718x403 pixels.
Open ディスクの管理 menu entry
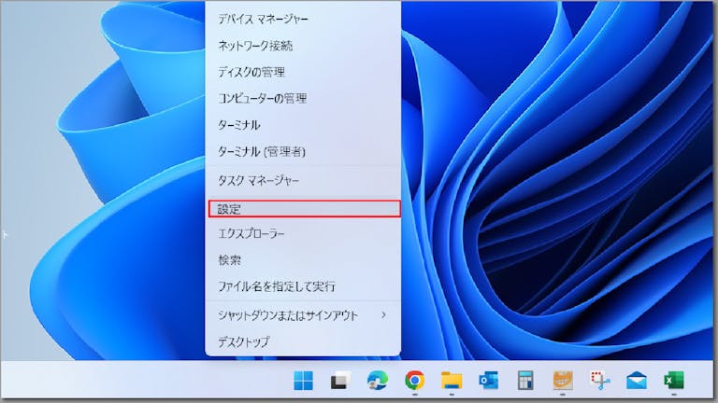tap(303, 72)
